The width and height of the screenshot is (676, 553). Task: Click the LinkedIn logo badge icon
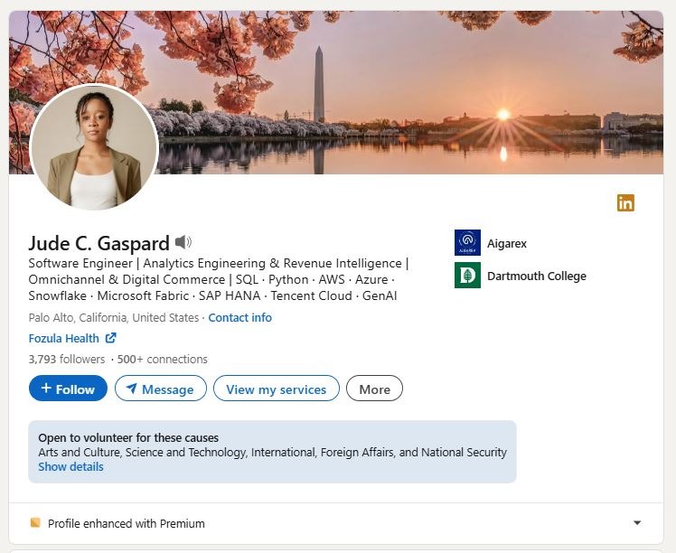(625, 203)
